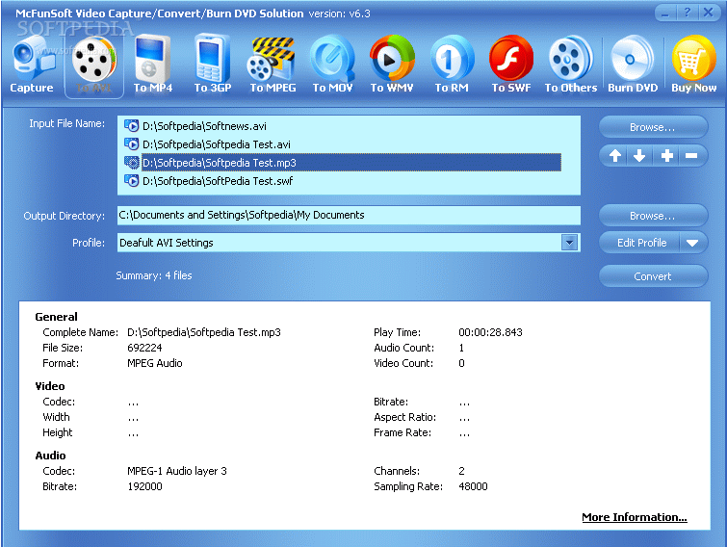
Task: Click the Edit Profile button
Action: tap(641, 243)
